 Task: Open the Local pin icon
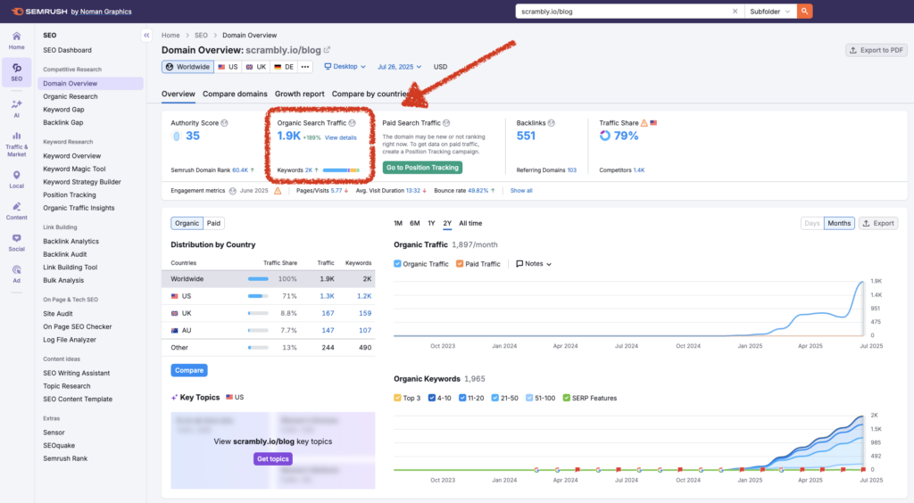(16, 179)
